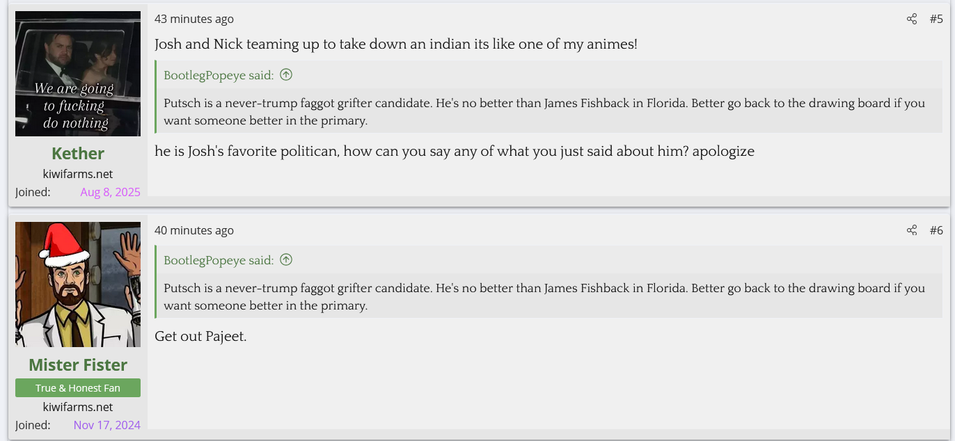This screenshot has height=441, width=955.
Task: Open the #5 post permalink
Action: click(x=936, y=19)
